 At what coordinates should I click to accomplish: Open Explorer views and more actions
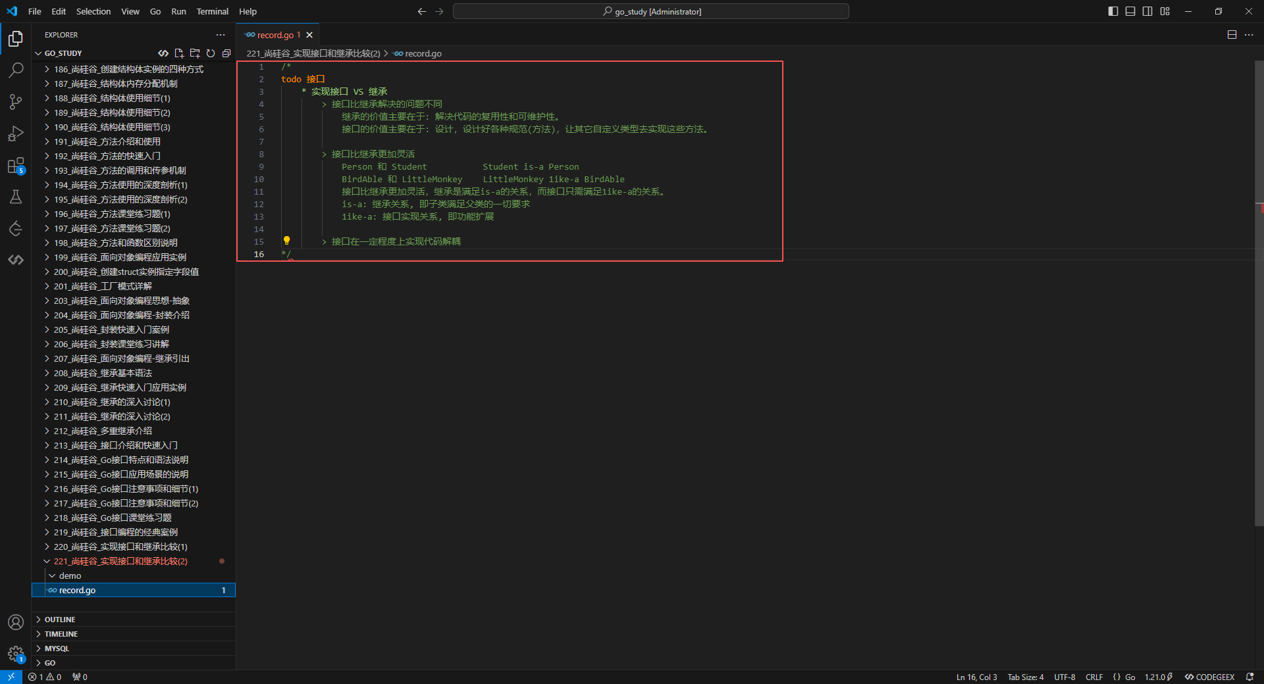(x=220, y=35)
